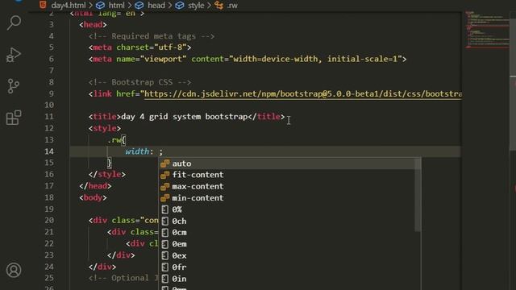Select the min-content suggestion

(289, 198)
